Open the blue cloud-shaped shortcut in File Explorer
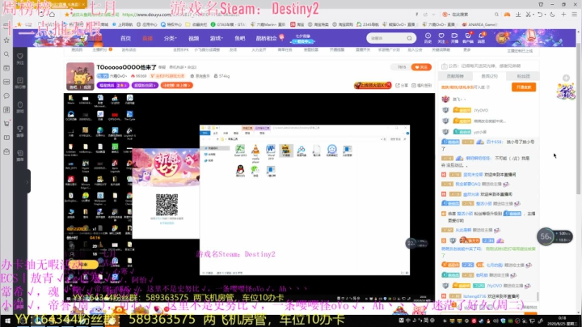The width and height of the screenshot is (582, 327). point(302,151)
